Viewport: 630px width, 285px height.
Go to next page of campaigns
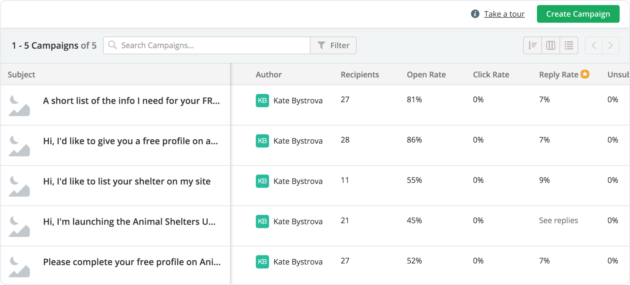[x=611, y=45]
